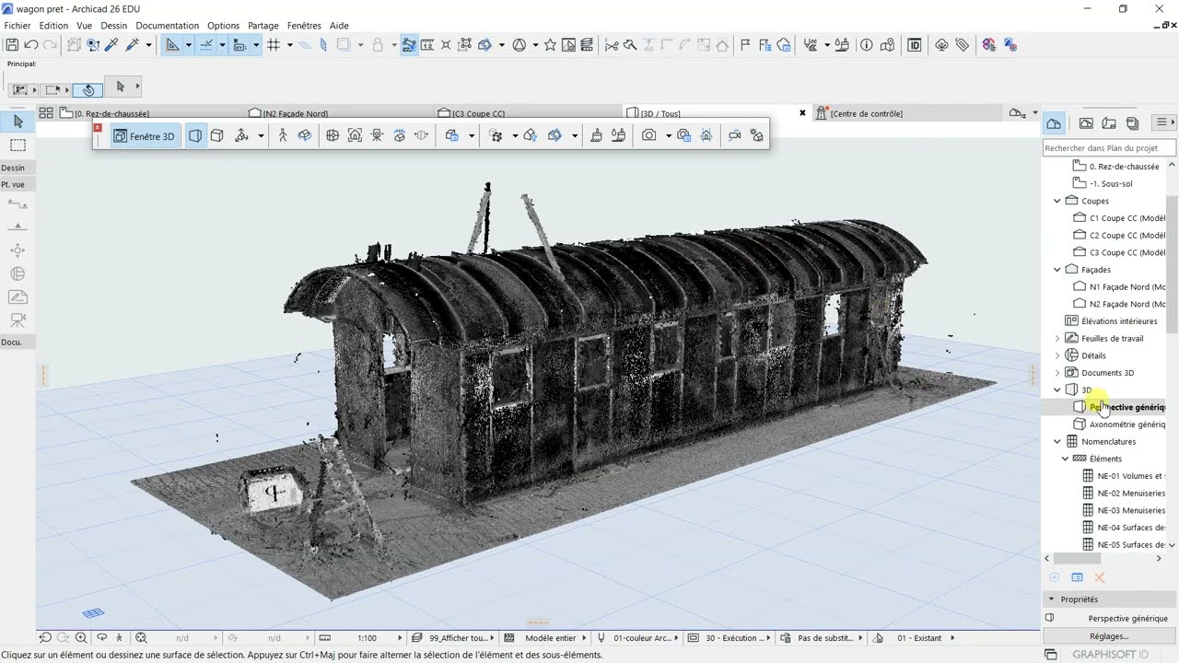Image resolution: width=1179 pixels, height=663 pixels.
Task: Open the 3D window walking person explore icon
Action: click(283, 135)
